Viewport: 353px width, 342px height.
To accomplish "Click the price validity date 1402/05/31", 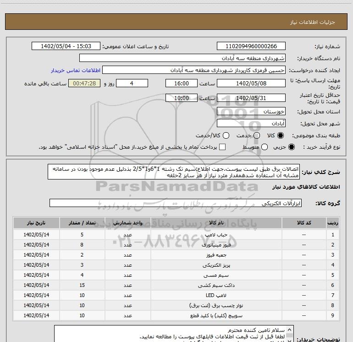I will [251, 98].
